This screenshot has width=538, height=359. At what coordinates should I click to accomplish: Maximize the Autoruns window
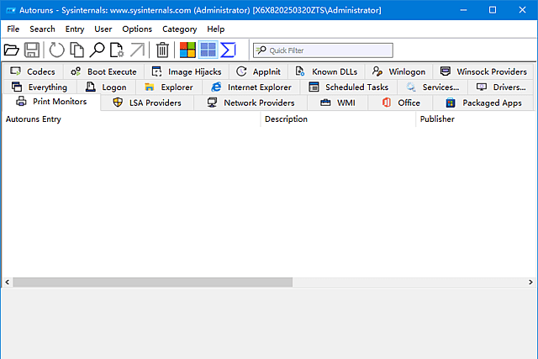coord(493,10)
